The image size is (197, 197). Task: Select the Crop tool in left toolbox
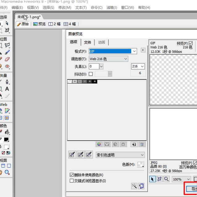7,30
